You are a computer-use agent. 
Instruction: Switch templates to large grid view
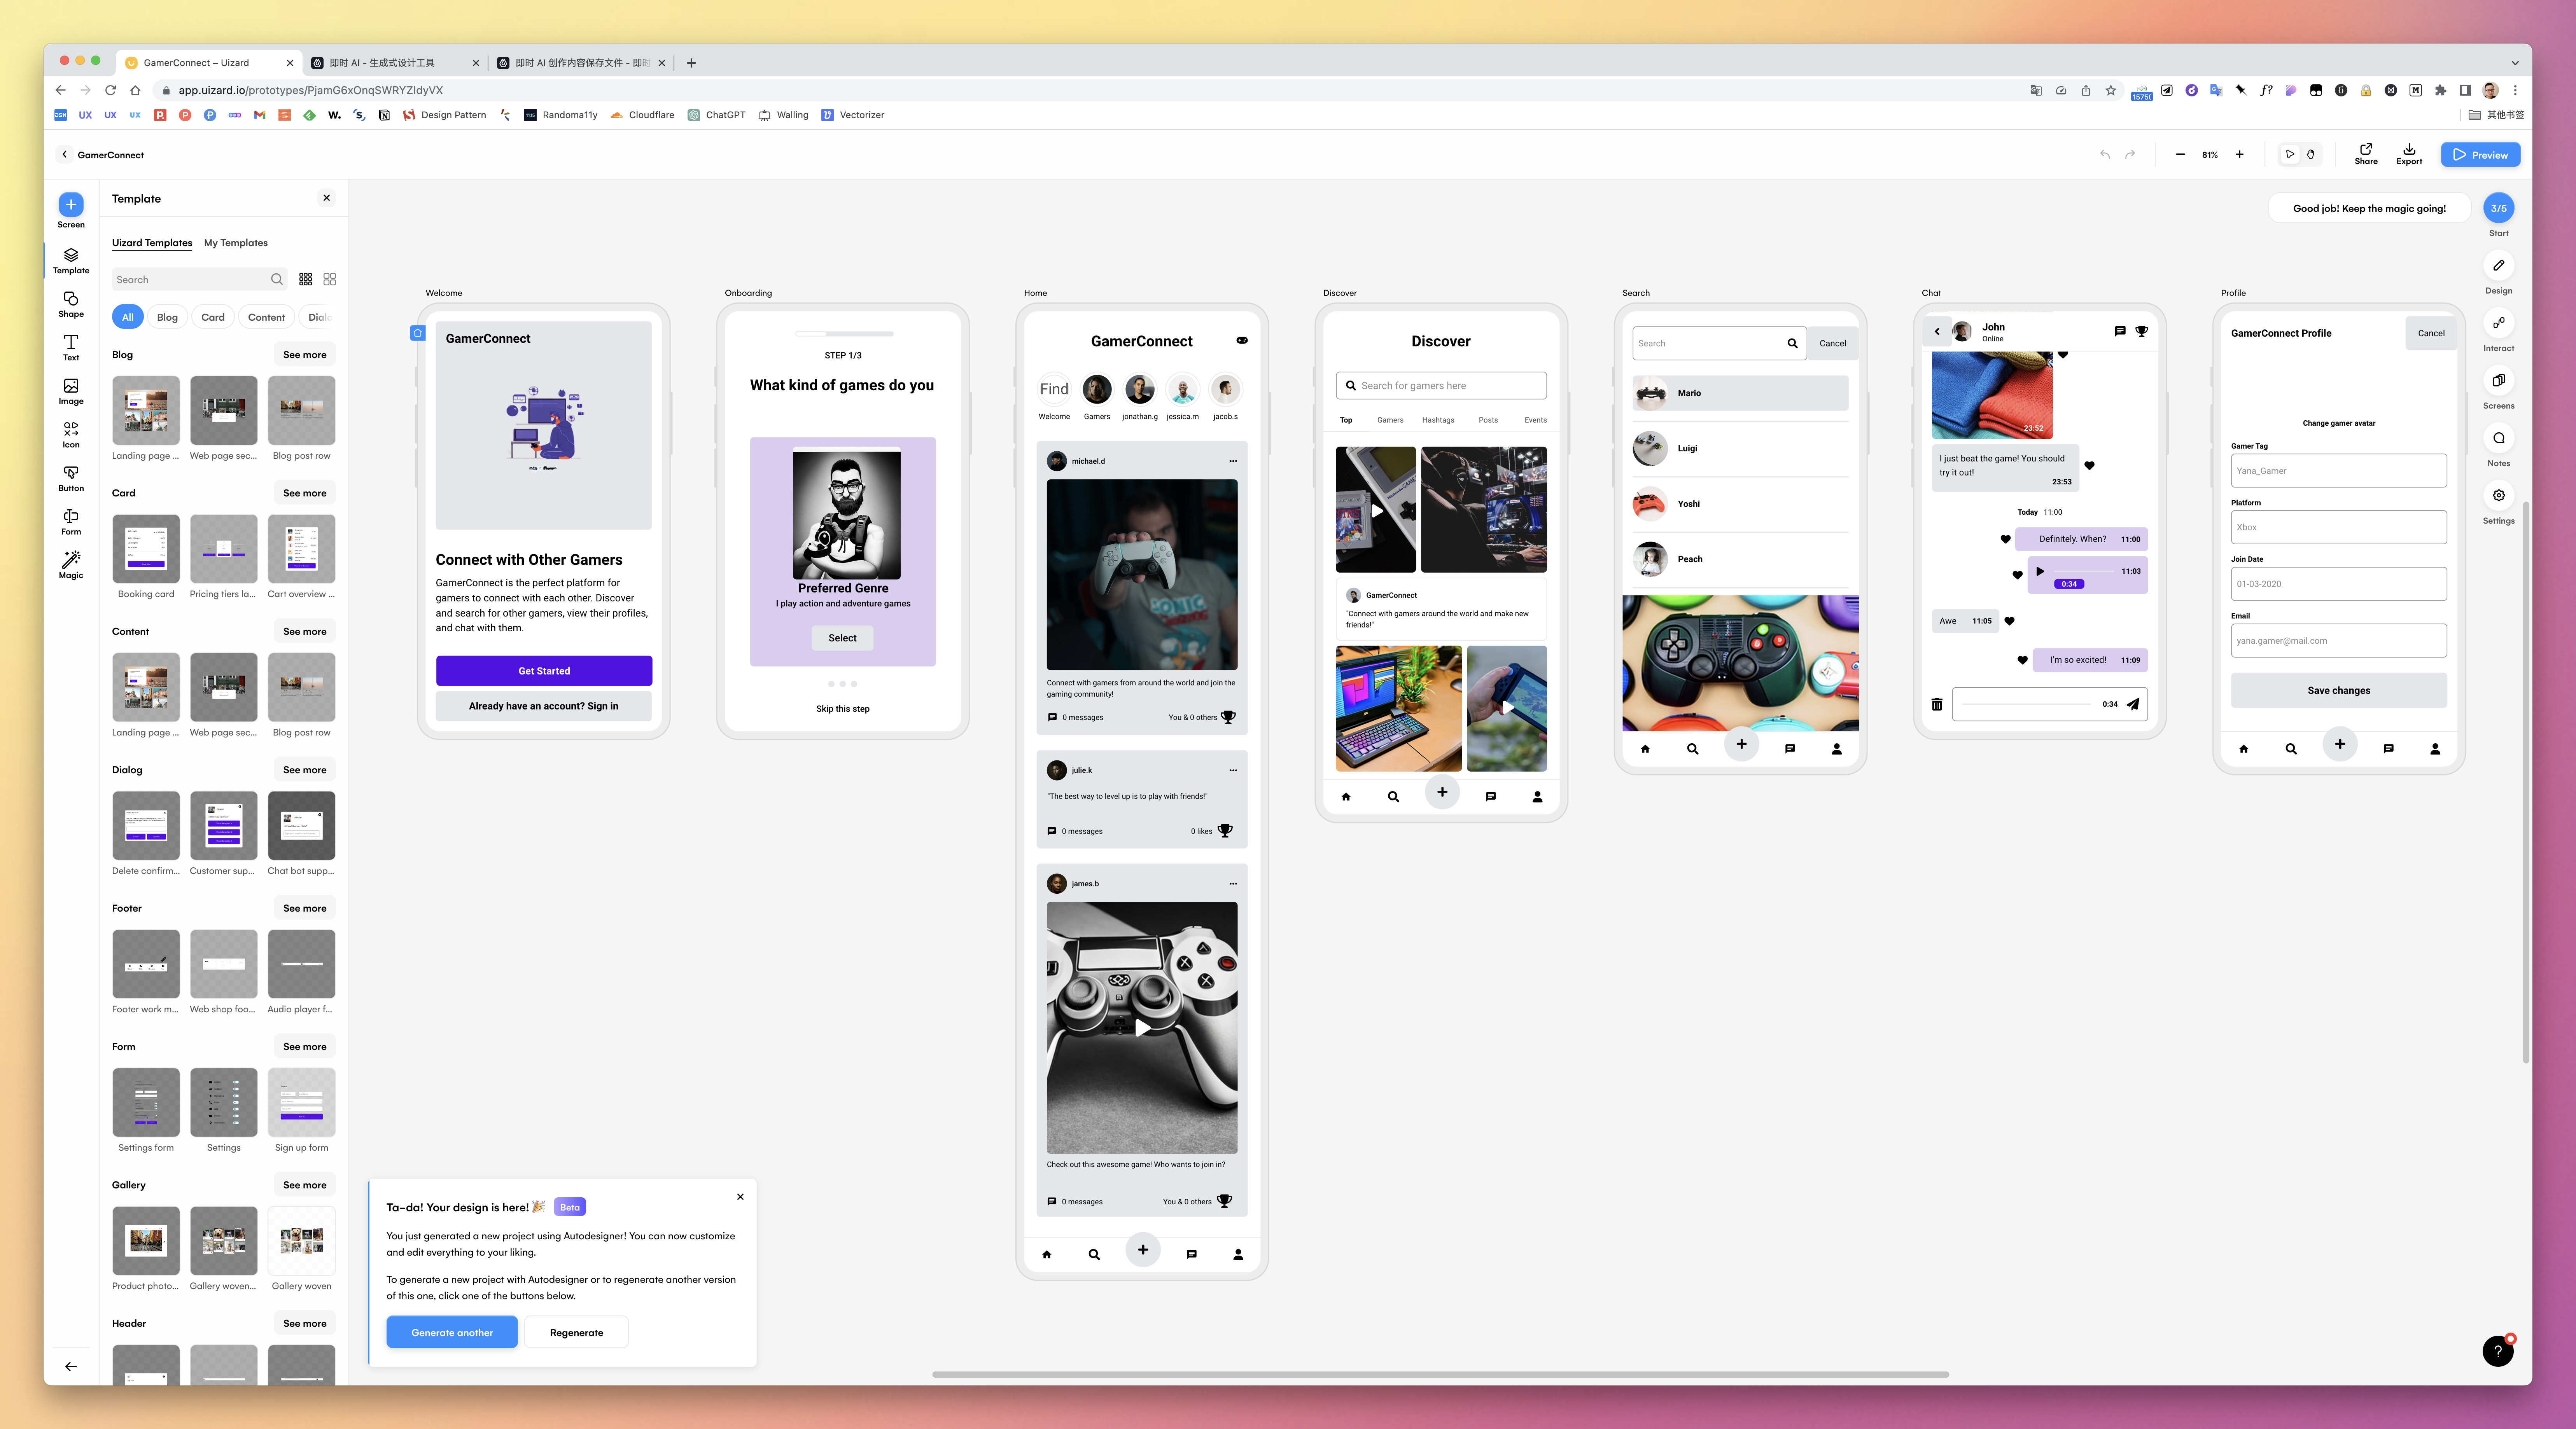(330, 280)
